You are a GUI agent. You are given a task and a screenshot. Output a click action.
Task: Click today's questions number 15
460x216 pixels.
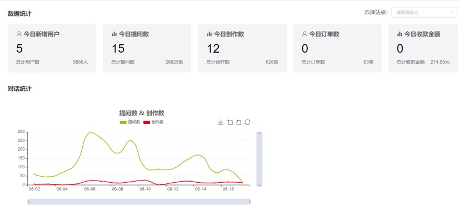point(118,49)
